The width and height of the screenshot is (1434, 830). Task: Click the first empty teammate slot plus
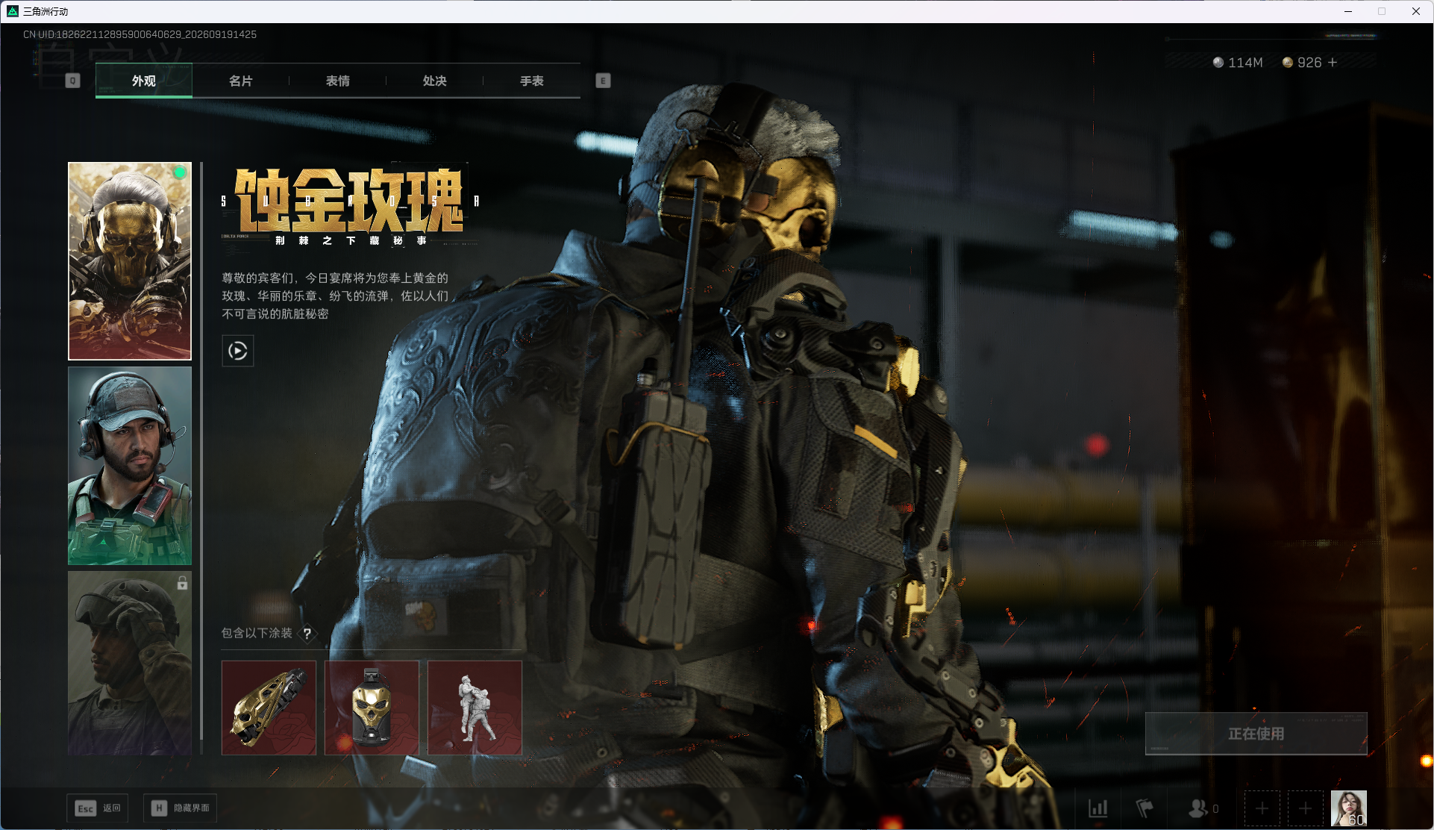coord(1262,808)
